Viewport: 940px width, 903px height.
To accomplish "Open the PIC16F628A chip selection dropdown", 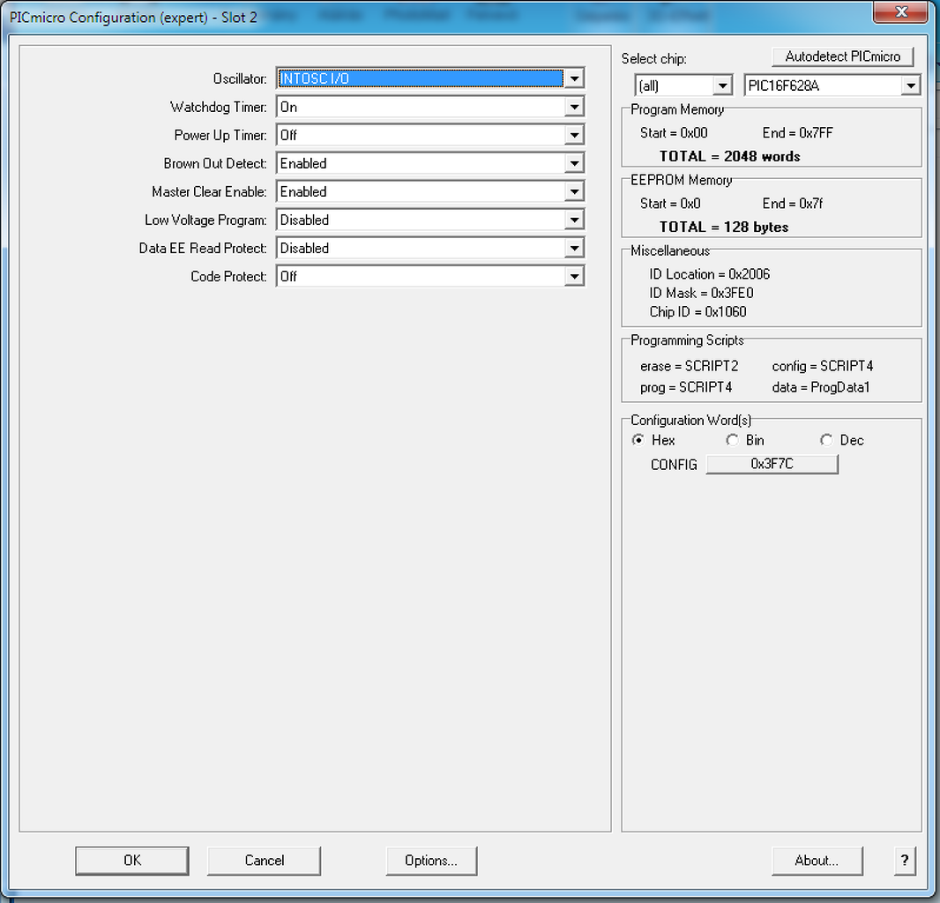I will [832, 86].
